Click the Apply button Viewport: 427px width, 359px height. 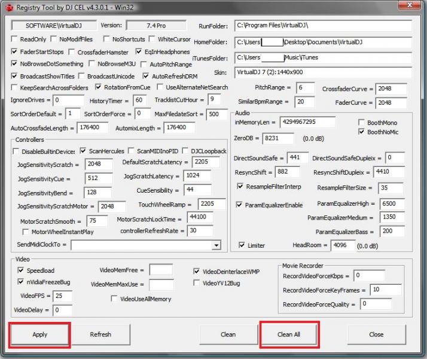pyautogui.click(x=39, y=334)
